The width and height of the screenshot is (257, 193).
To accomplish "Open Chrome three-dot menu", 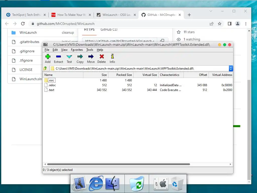I will click(x=246, y=24).
